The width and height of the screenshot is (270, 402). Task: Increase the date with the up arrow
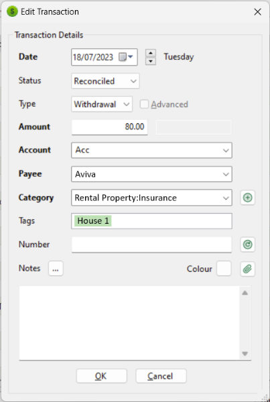click(151, 53)
